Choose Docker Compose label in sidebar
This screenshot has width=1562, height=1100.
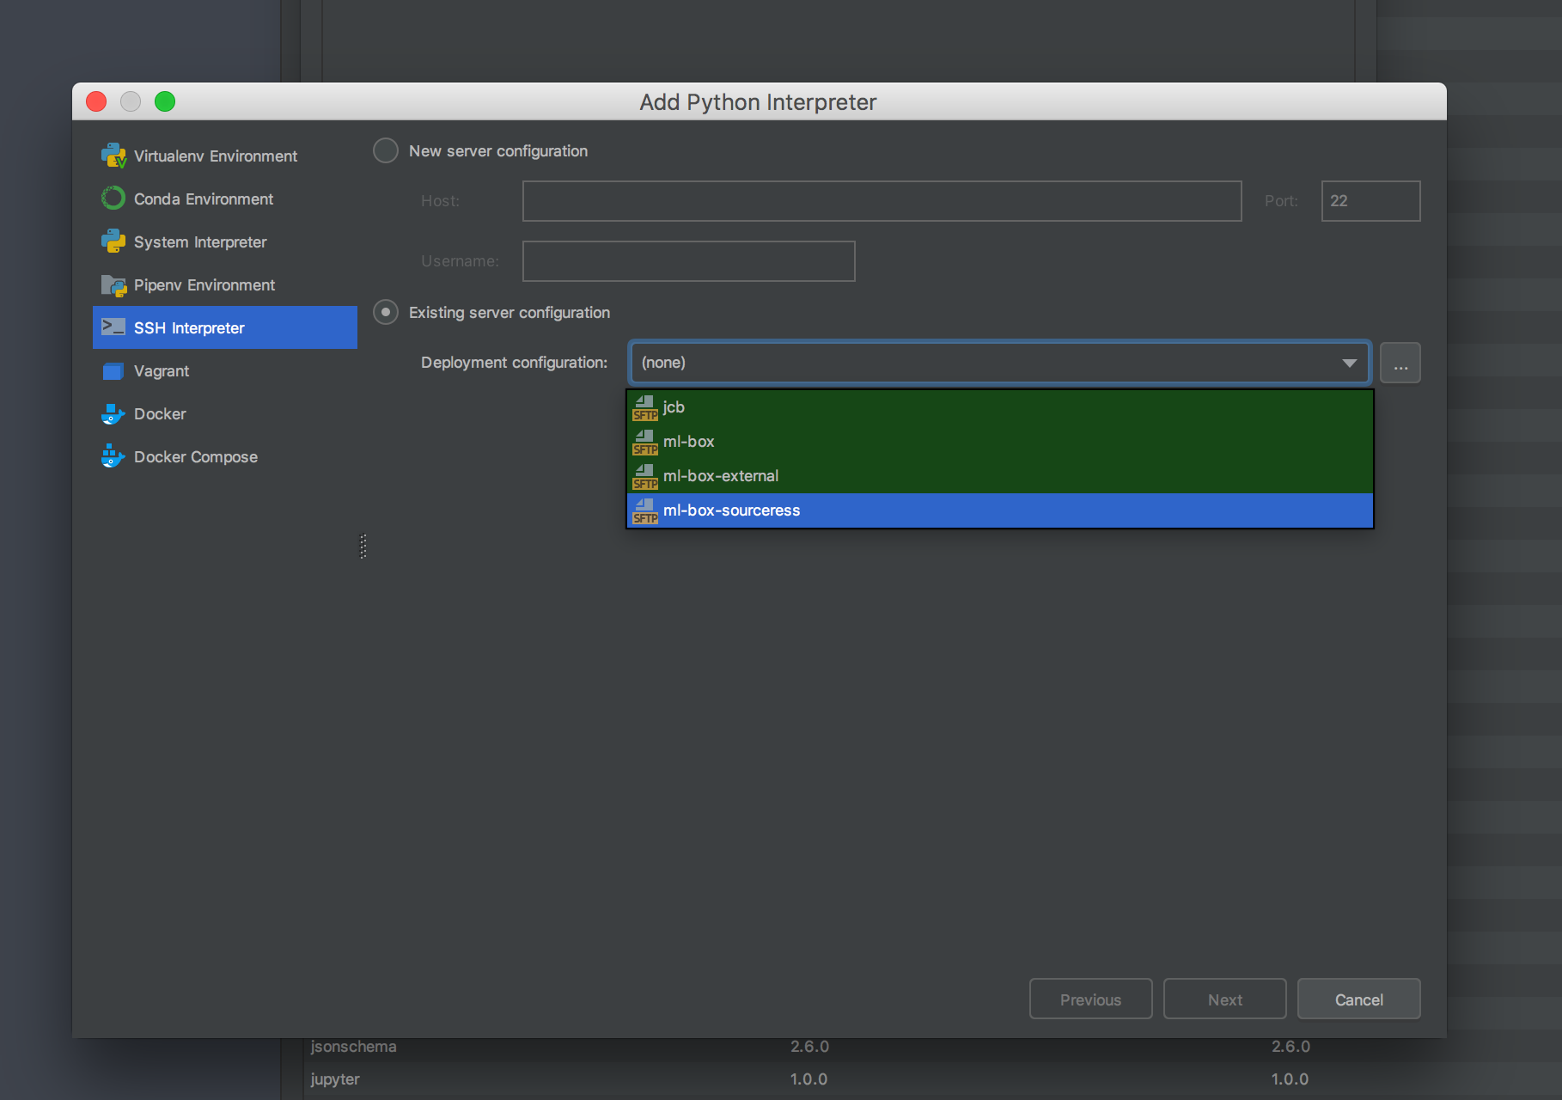(196, 456)
